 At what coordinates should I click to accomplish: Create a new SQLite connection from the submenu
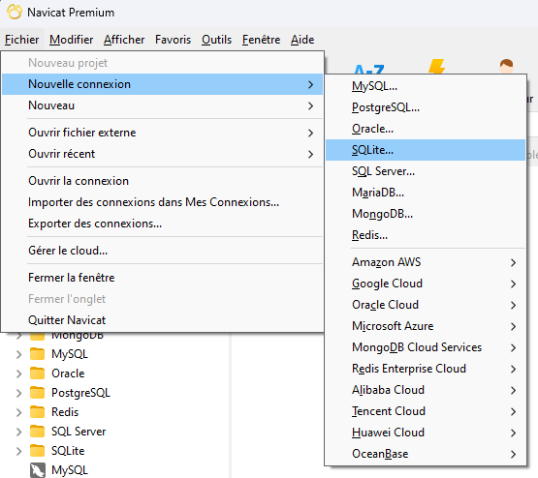[x=426, y=150]
